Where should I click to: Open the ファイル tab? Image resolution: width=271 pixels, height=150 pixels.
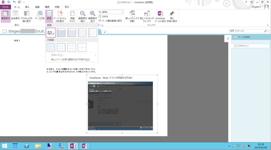(5, 7)
